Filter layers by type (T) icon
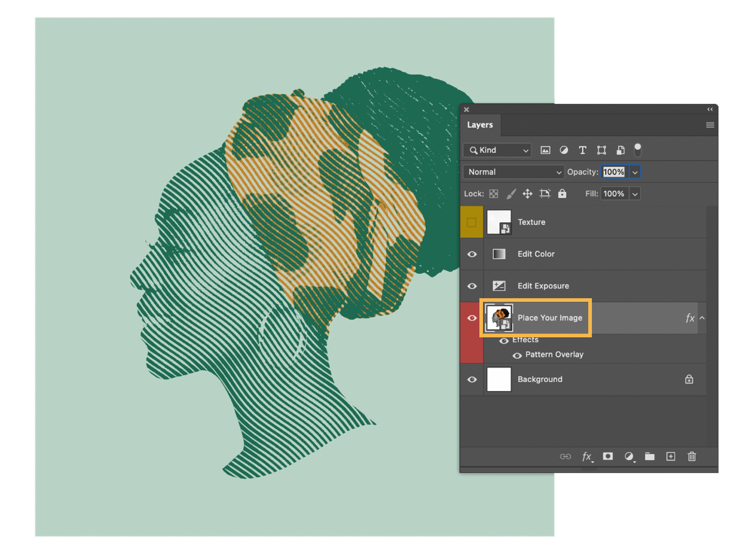 tap(582, 150)
